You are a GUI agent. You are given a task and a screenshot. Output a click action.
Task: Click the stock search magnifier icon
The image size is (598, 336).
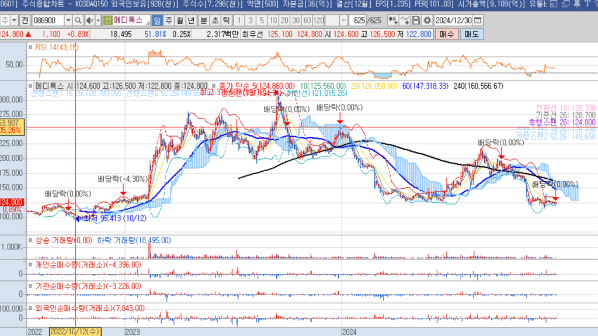coord(78,20)
